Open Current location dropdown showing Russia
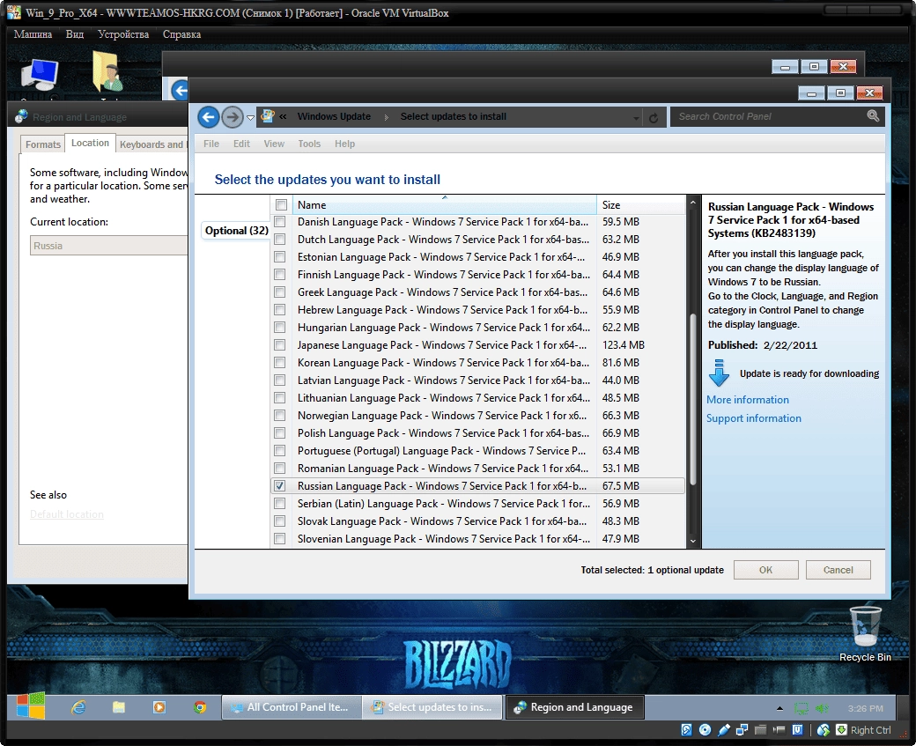Image resolution: width=916 pixels, height=746 pixels. pos(108,246)
